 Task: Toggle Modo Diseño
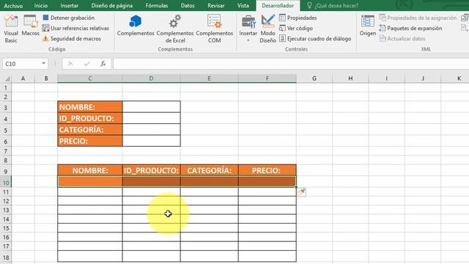click(267, 29)
